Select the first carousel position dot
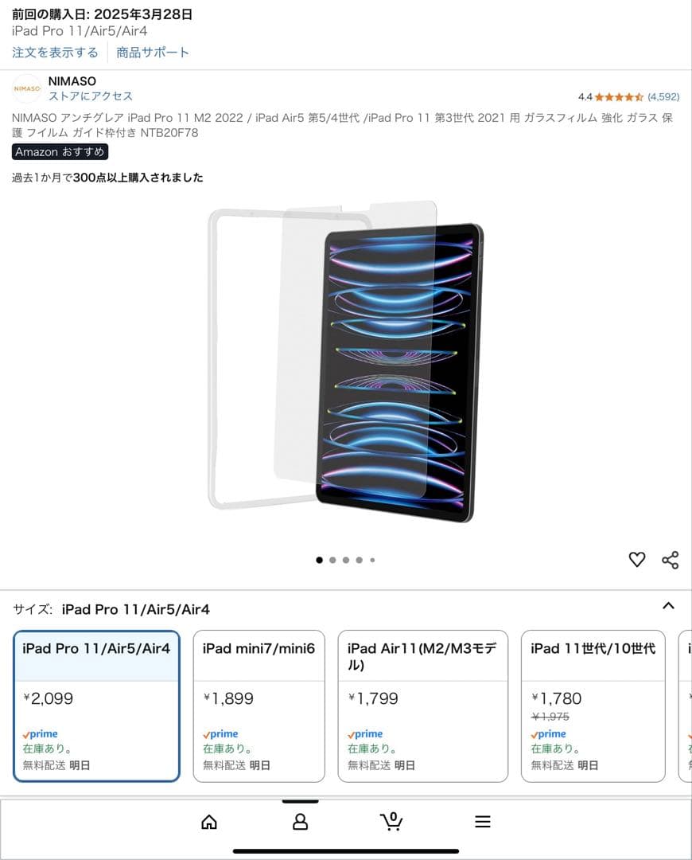The width and height of the screenshot is (692, 860). pyautogui.click(x=319, y=560)
